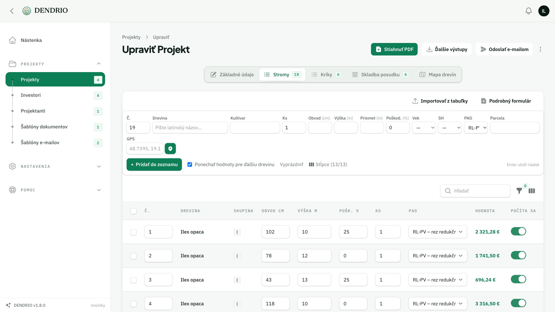Click the search magnifier in Hľadať
Viewport: 555px width, 312px height.
pos(448,191)
